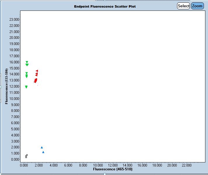Image resolution: width=208 pixels, height=175 pixels.
Task: Click the red triangle cluster near 13.000
Action: [36, 80]
